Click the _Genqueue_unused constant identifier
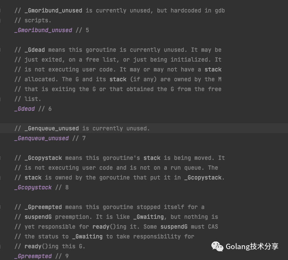Image resolution: width=288 pixels, height=260 pixels. point(42,138)
